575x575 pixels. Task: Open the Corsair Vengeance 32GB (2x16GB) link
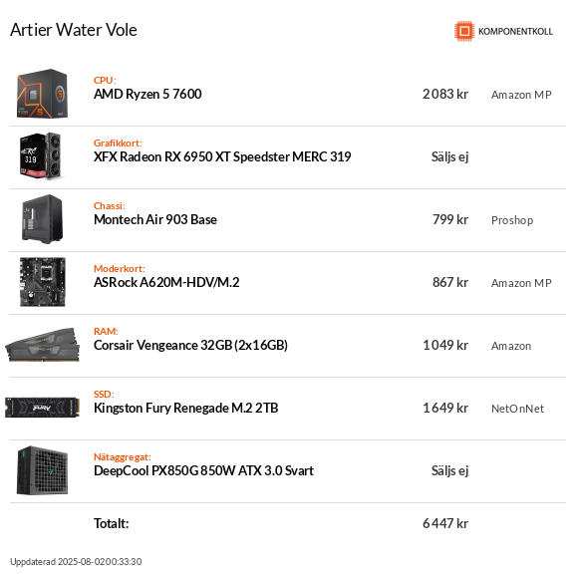190,345
